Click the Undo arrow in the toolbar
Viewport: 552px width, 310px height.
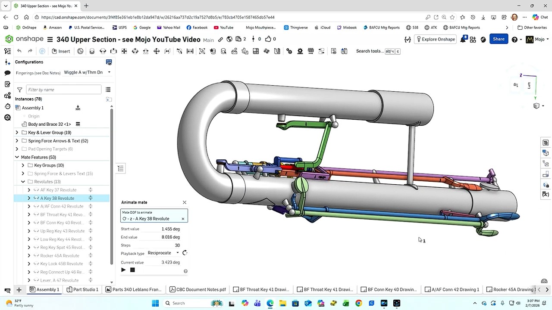19,51
